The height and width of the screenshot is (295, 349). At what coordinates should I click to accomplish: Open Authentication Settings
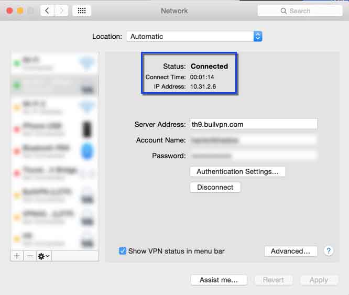(238, 171)
